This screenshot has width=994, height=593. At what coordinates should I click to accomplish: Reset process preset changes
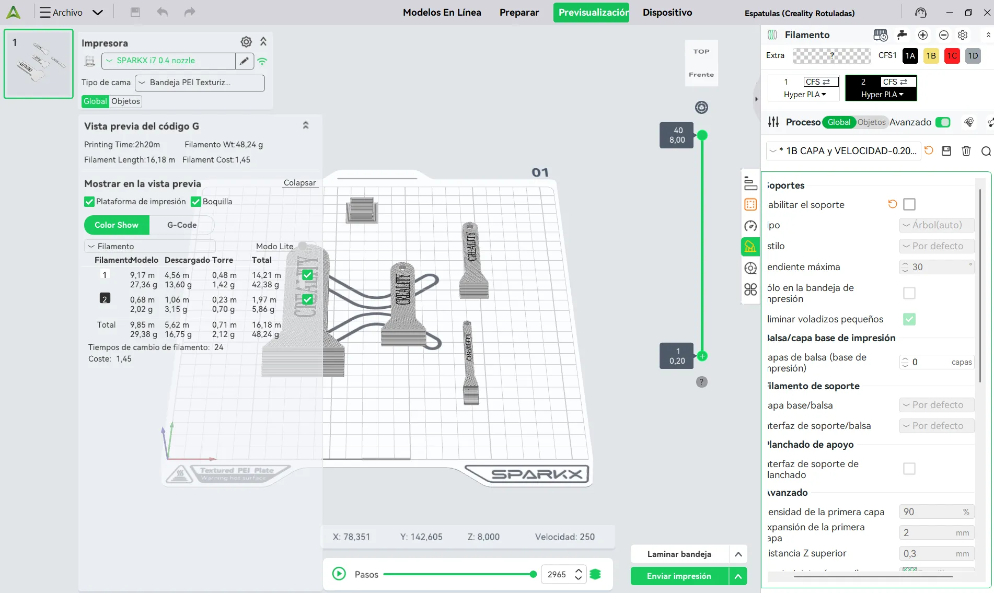pyautogui.click(x=929, y=150)
